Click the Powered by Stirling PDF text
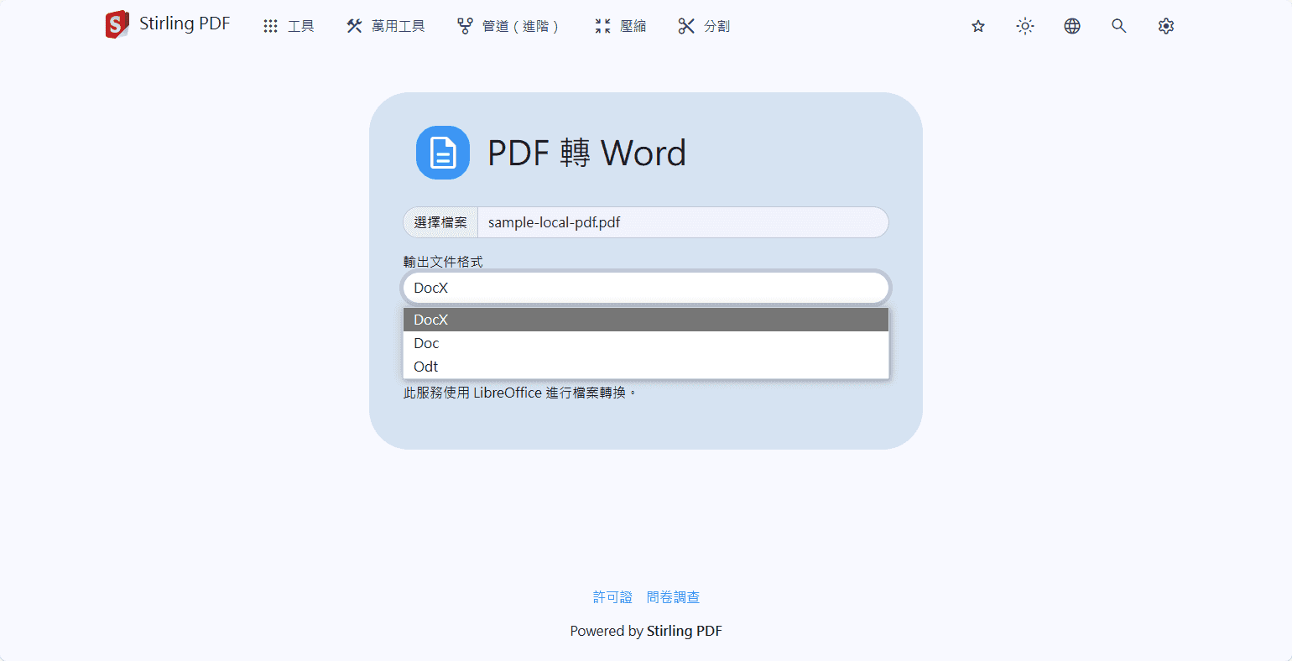Screen dimensions: 1292x661 click(x=646, y=631)
